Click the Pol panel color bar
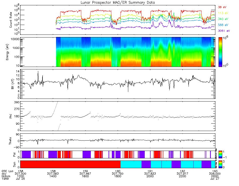Image resolution: width=239 pixels, height=186 pixels. tap(220, 155)
